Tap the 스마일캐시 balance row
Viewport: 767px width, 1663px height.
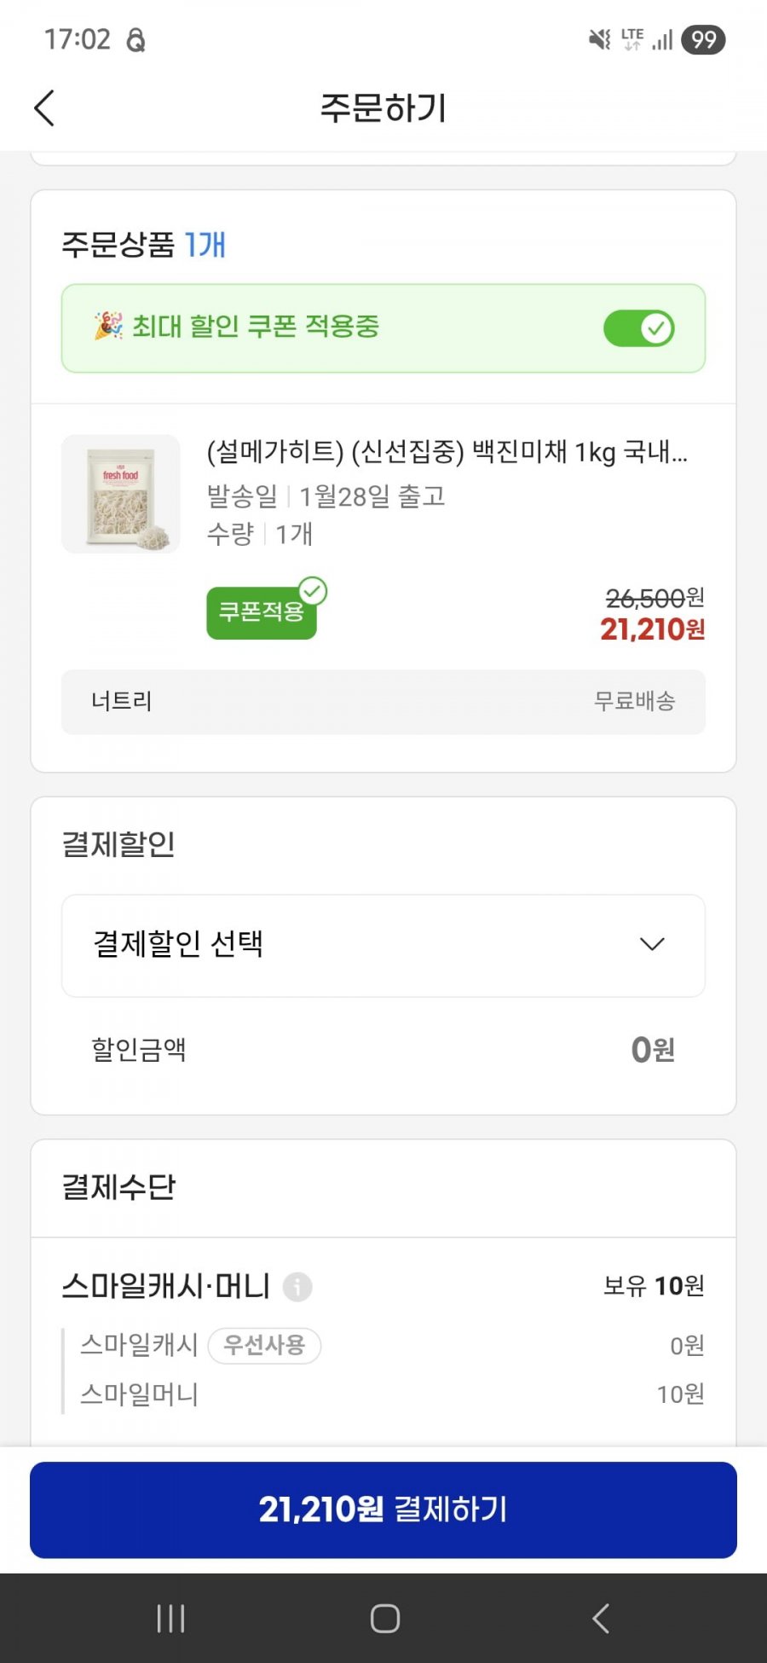coord(139,1346)
